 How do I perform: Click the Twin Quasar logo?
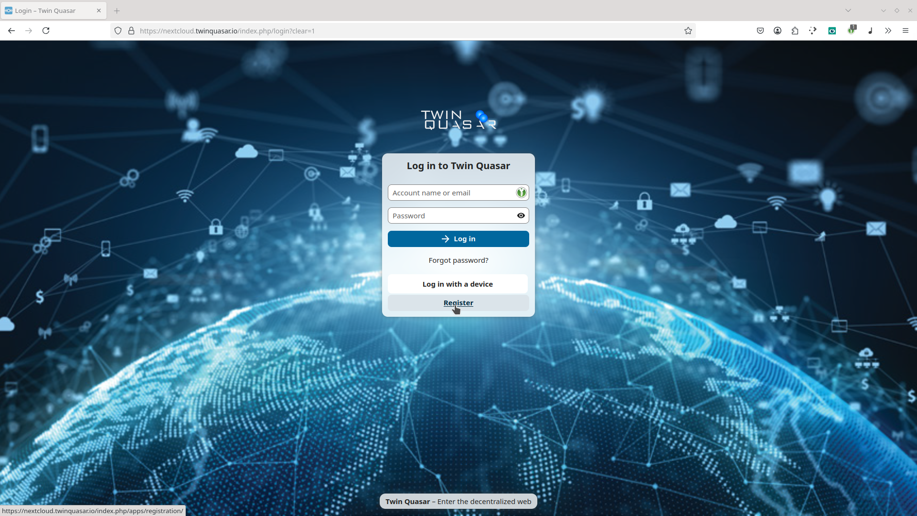[458, 120]
